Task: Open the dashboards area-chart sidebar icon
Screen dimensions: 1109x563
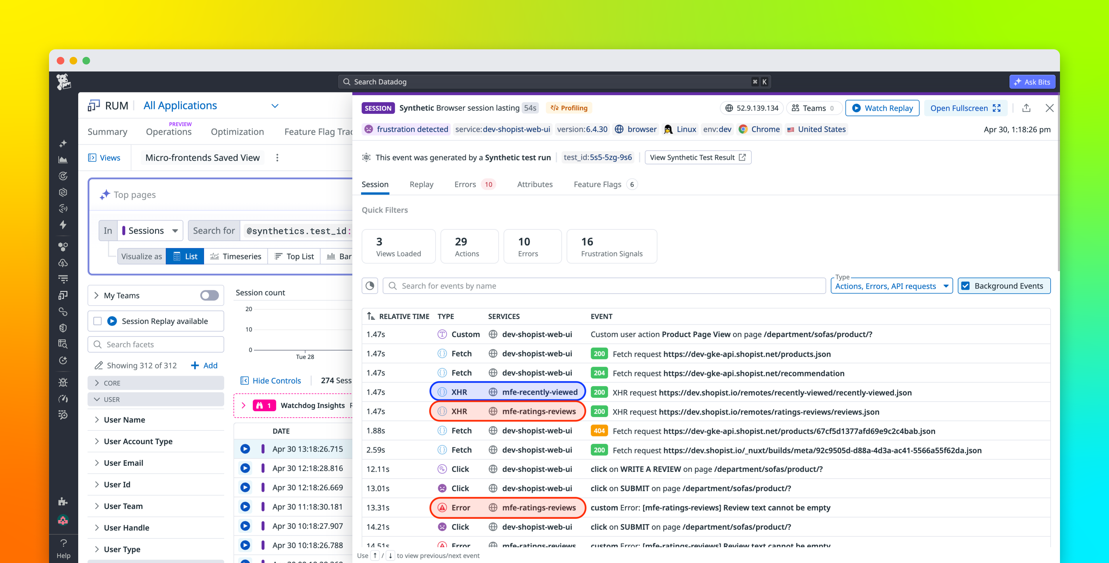Action: [x=63, y=160]
